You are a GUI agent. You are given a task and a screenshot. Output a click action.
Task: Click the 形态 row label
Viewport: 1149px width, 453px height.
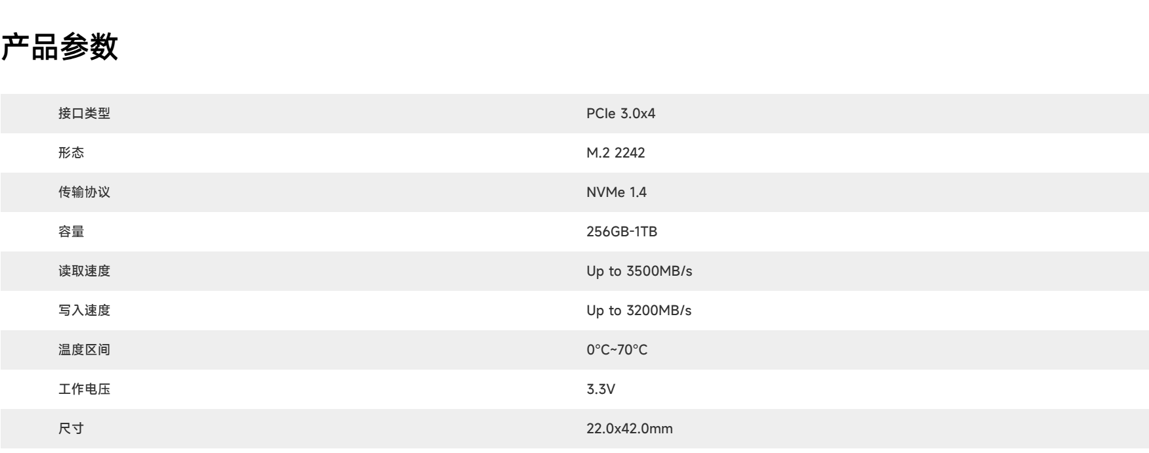pos(71,153)
